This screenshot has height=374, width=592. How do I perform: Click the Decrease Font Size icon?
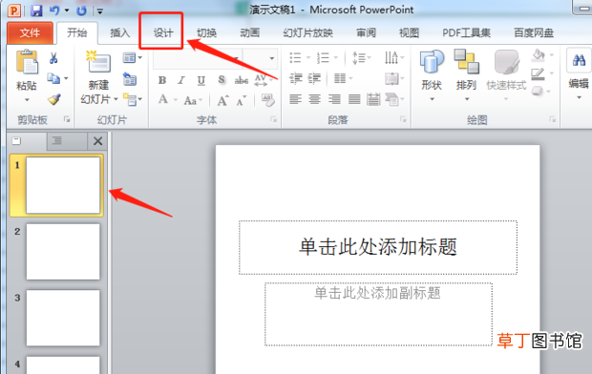point(242,101)
